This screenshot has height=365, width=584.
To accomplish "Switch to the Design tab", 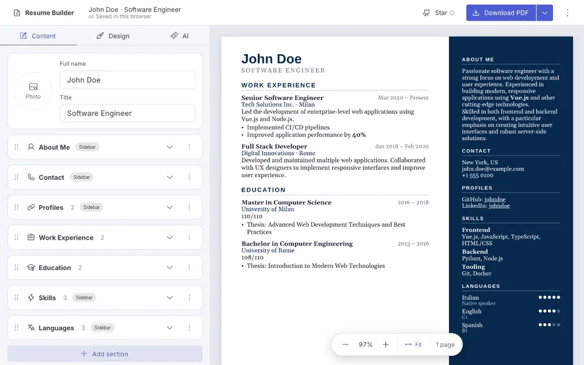I will coord(113,36).
